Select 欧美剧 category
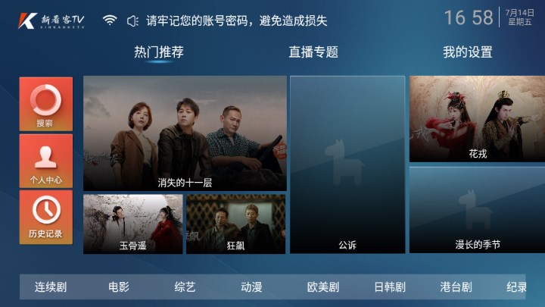This screenshot has width=545, height=307. (x=323, y=287)
